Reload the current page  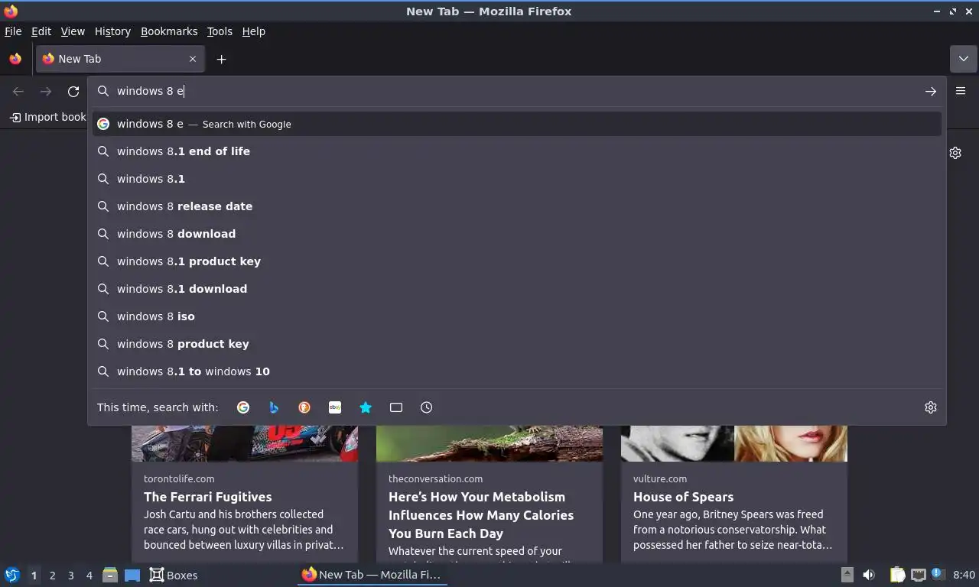(73, 91)
